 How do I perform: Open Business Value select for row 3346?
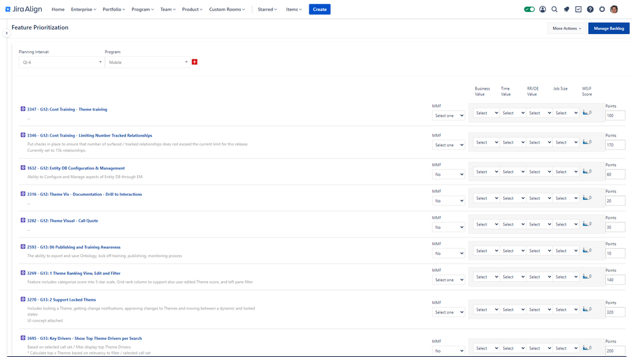(486, 142)
